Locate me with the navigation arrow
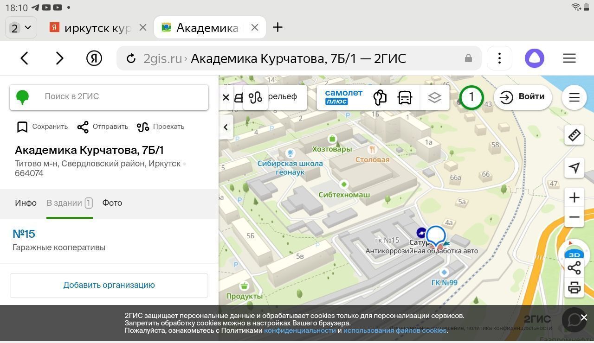The image size is (594, 343). tap(575, 168)
